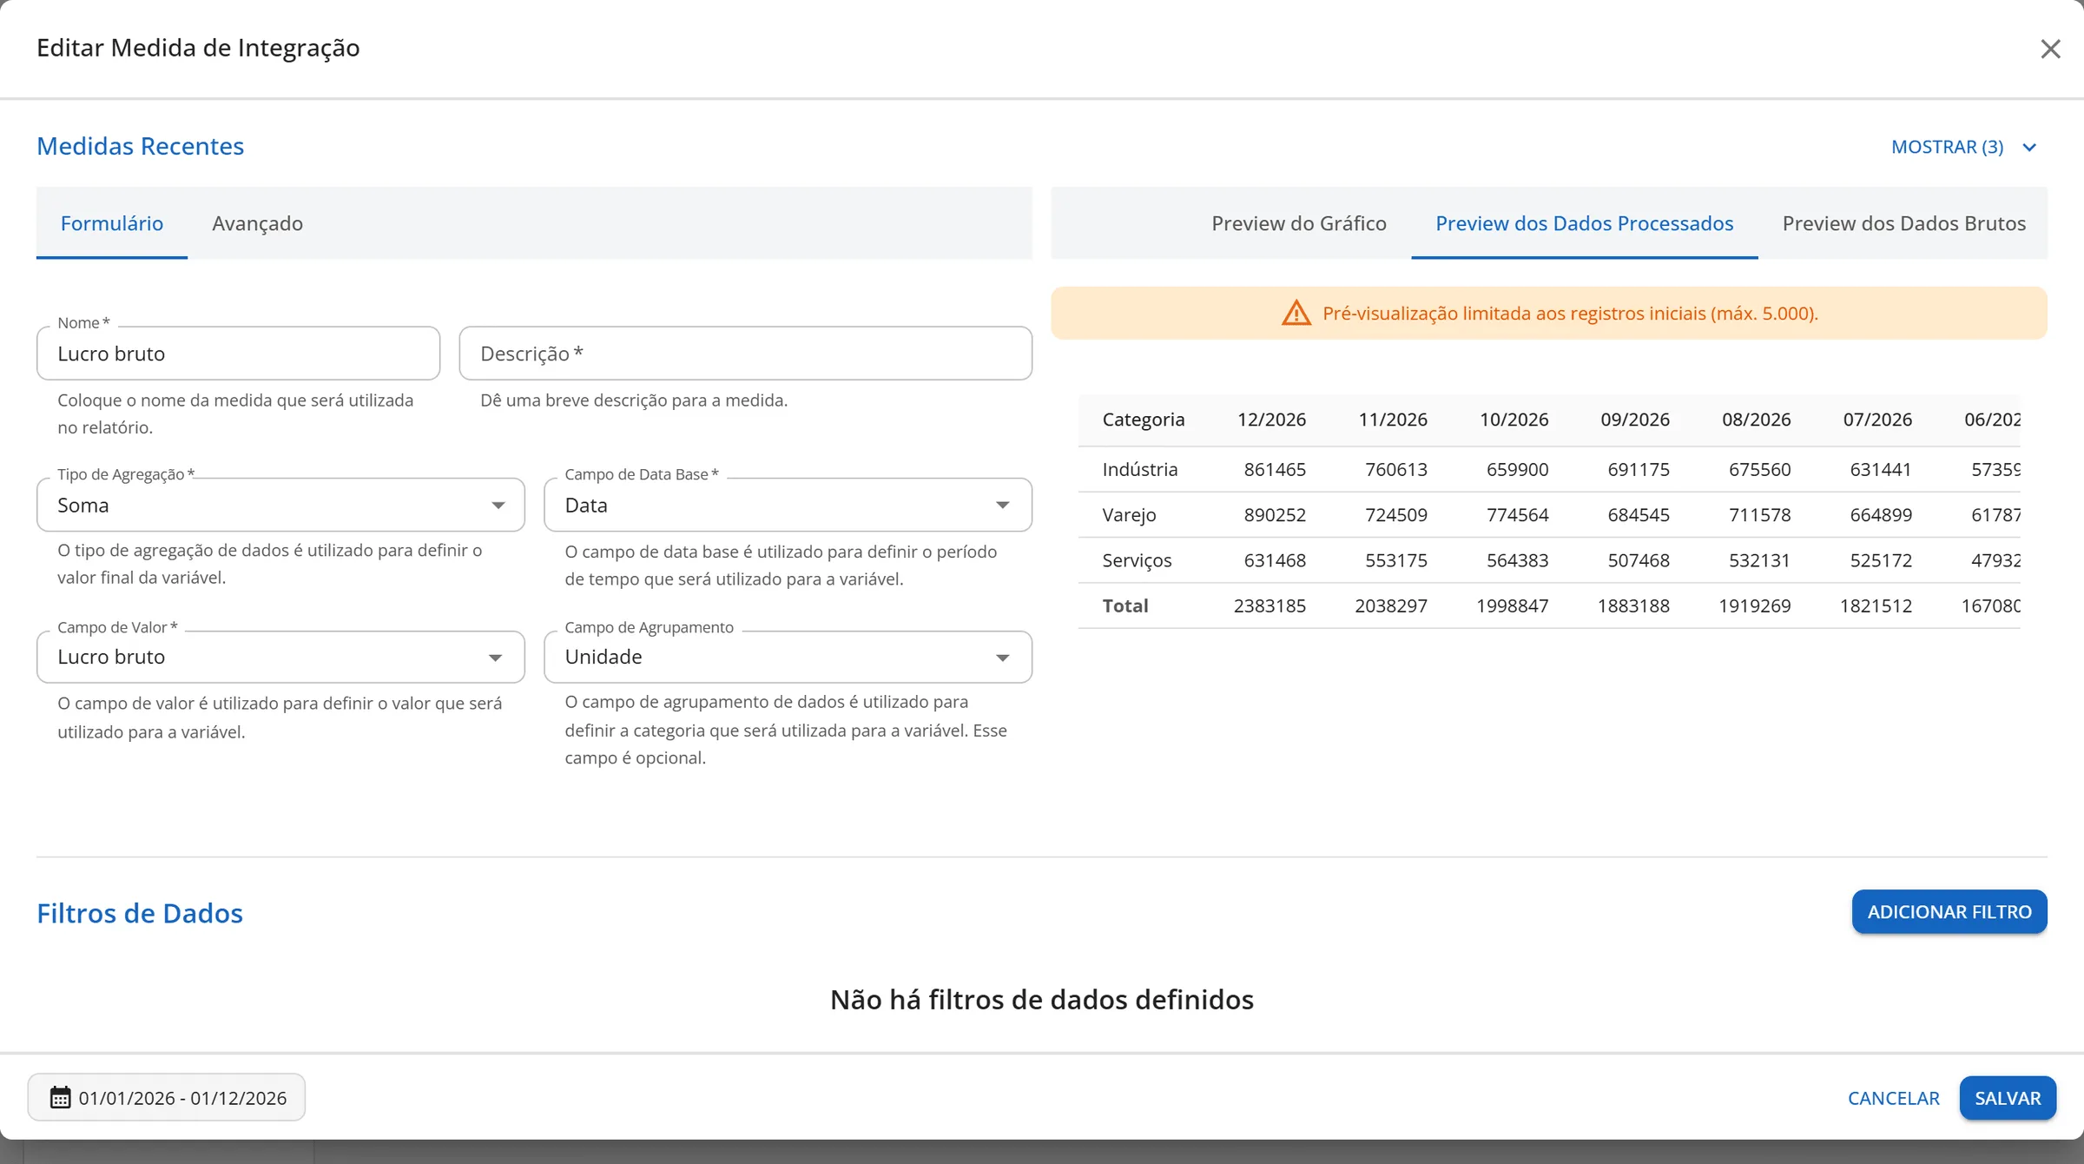Click the total value 2383185
Image resolution: width=2084 pixels, height=1164 pixels.
coord(1270,605)
